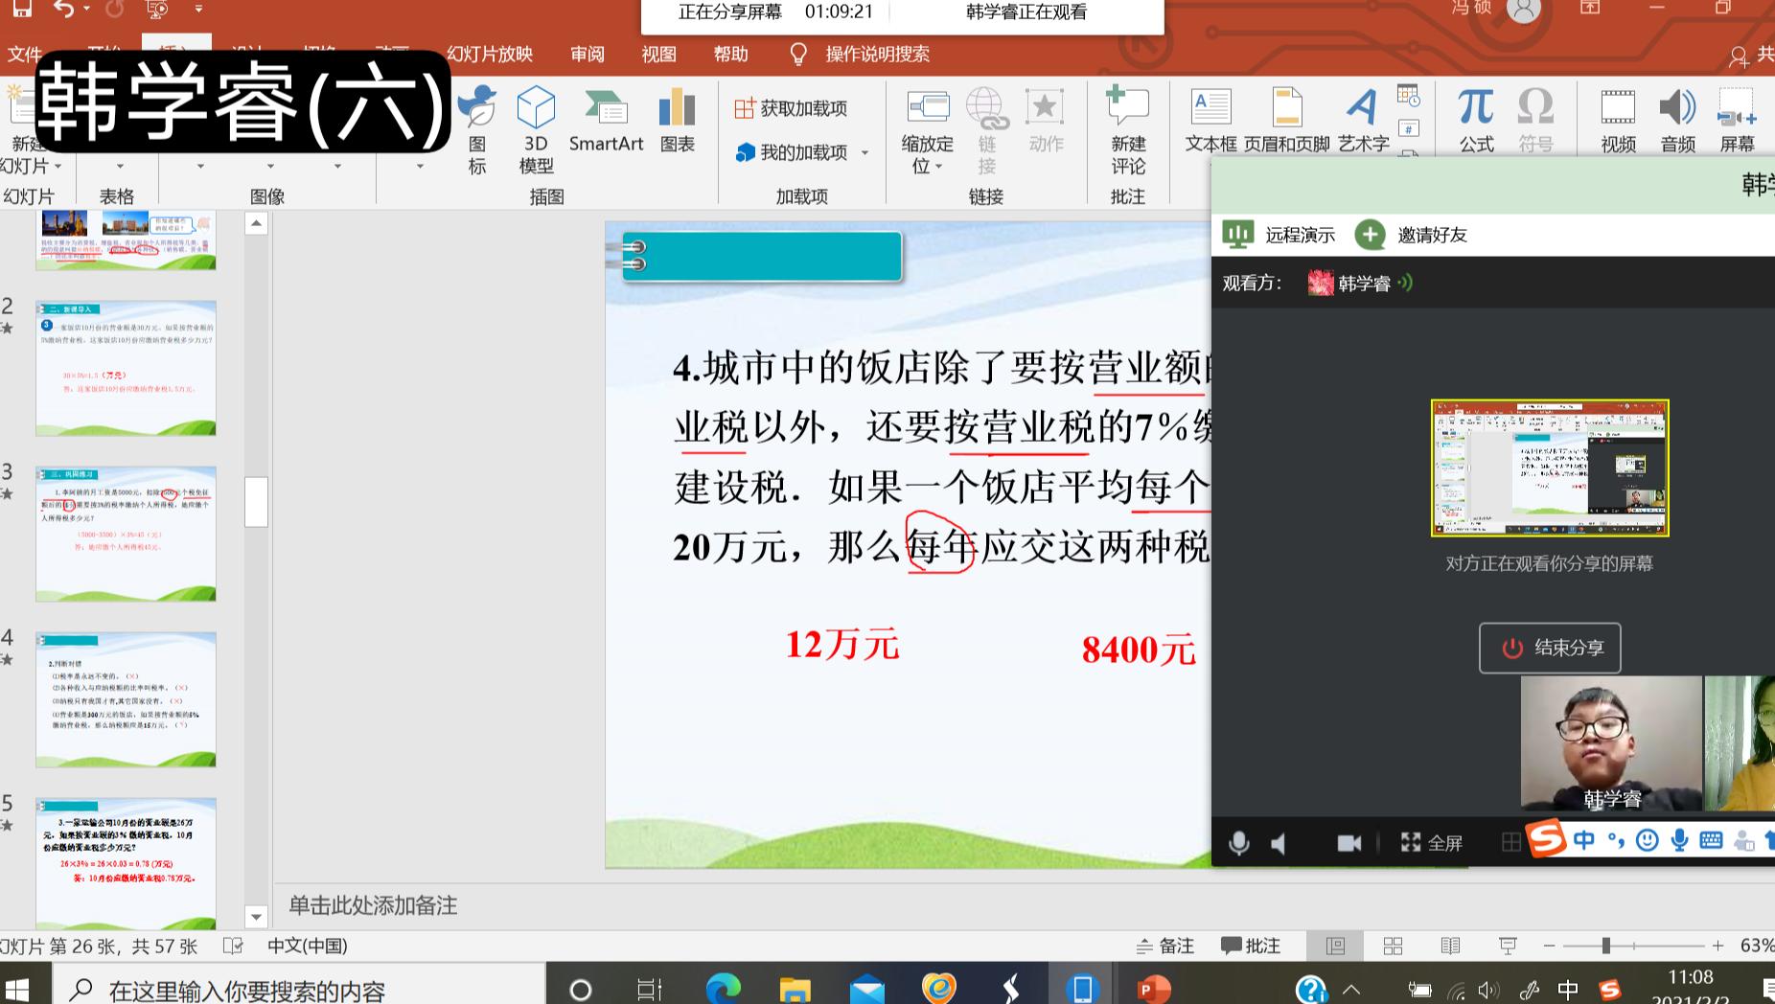This screenshot has height=1004, width=1775.
Task: Open the SmartArt graphic dialog
Action: click(606, 122)
